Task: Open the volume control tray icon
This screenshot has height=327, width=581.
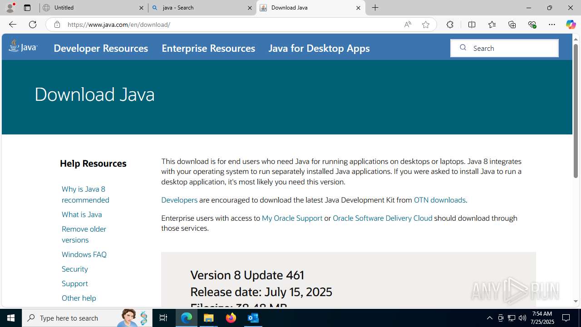Action: 522,318
